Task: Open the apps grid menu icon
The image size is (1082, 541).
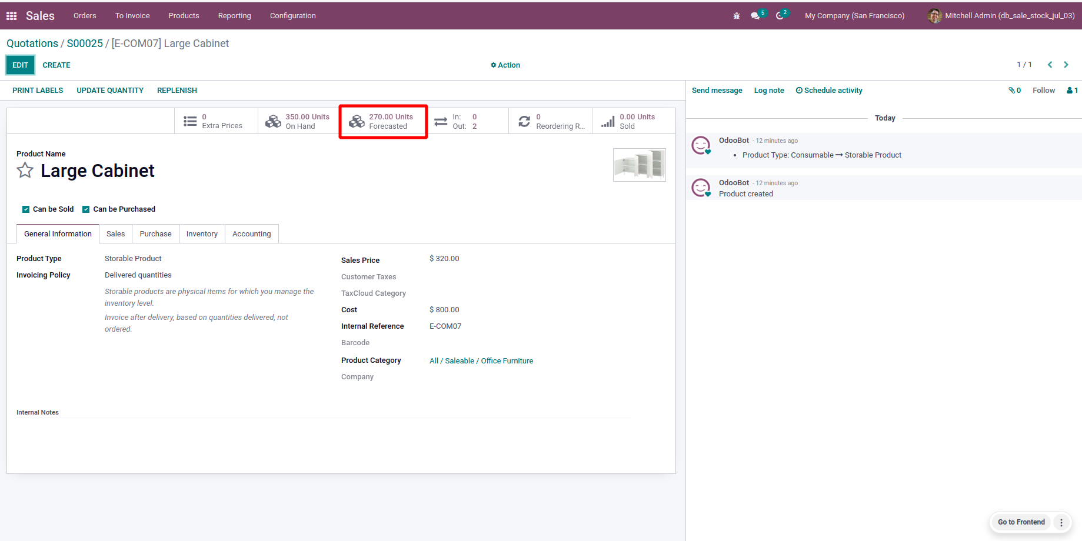Action: point(11,16)
